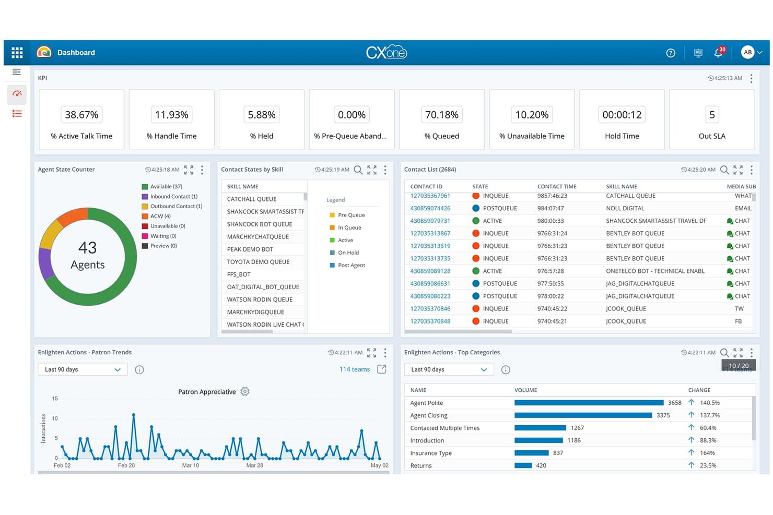
Task: Click the presentation screen icon in header
Action: (698, 53)
